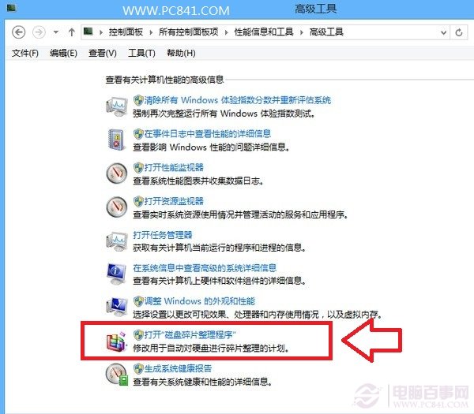This screenshot has height=414, width=474.
Task: Expand the chevron after 控制面板 breadcrumb
Action: [151, 32]
